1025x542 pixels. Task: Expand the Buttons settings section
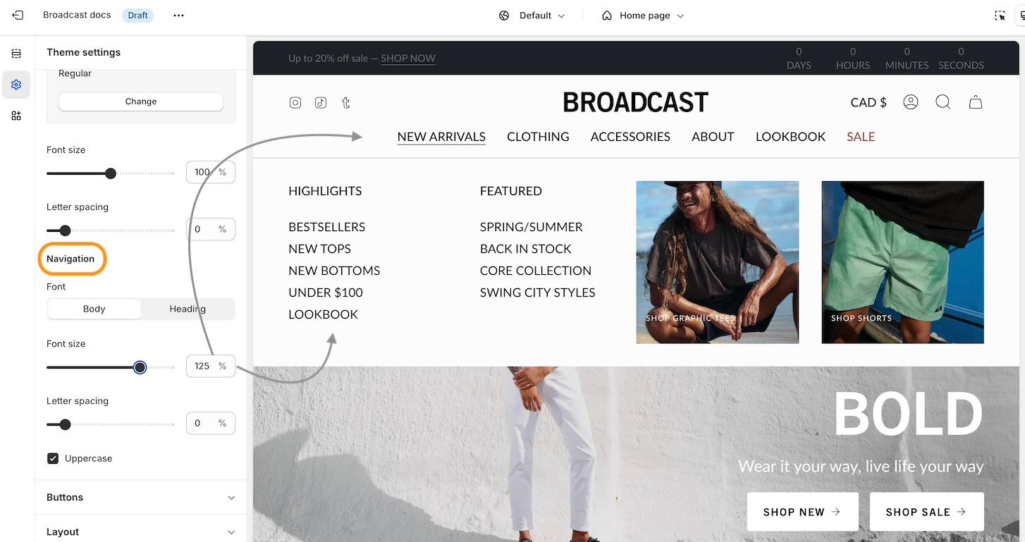coord(141,498)
